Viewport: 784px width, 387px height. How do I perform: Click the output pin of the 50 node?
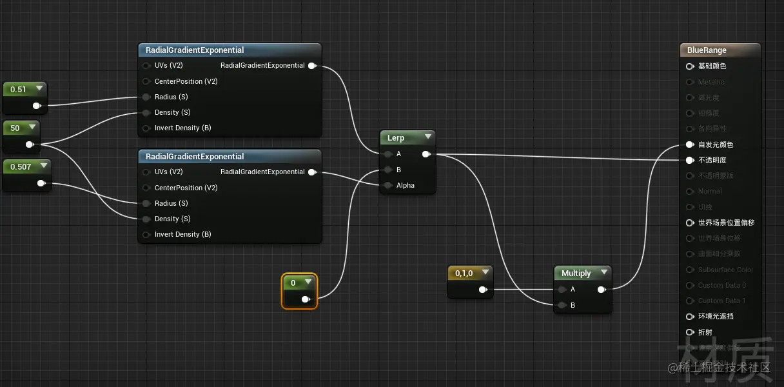point(30,144)
